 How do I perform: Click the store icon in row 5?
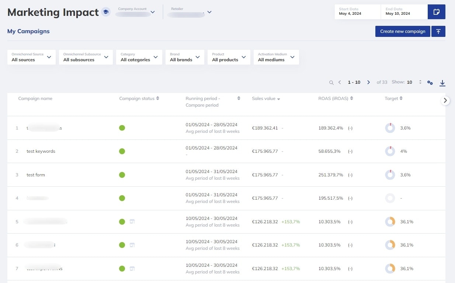point(132,222)
